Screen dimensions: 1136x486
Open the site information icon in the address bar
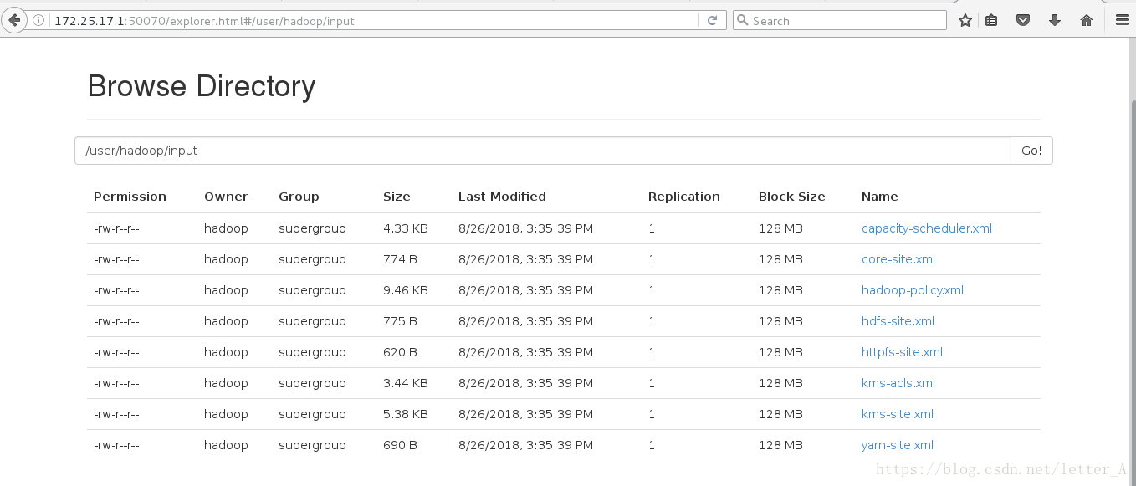click(38, 21)
